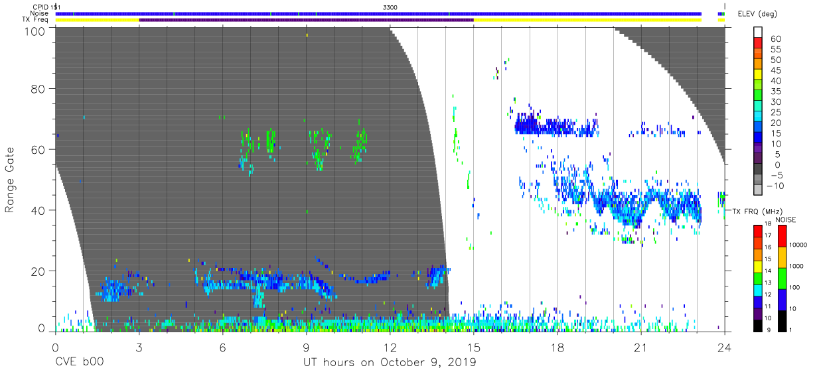Click the '55' label on the ELEV colorbar

click(x=775, y=49)
